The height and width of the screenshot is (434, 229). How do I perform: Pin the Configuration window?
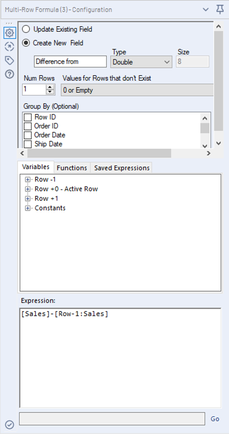tap(219, 10)
